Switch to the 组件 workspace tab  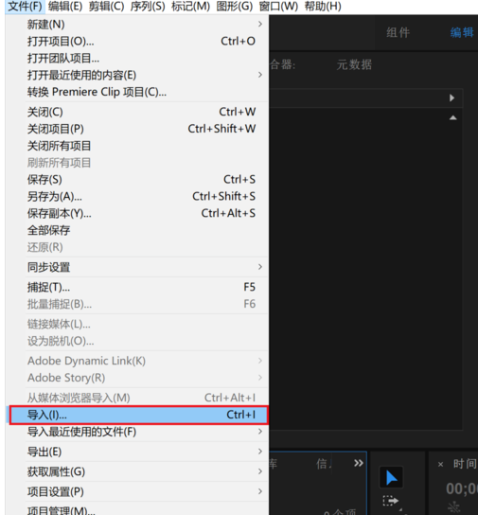pos(398,32)
